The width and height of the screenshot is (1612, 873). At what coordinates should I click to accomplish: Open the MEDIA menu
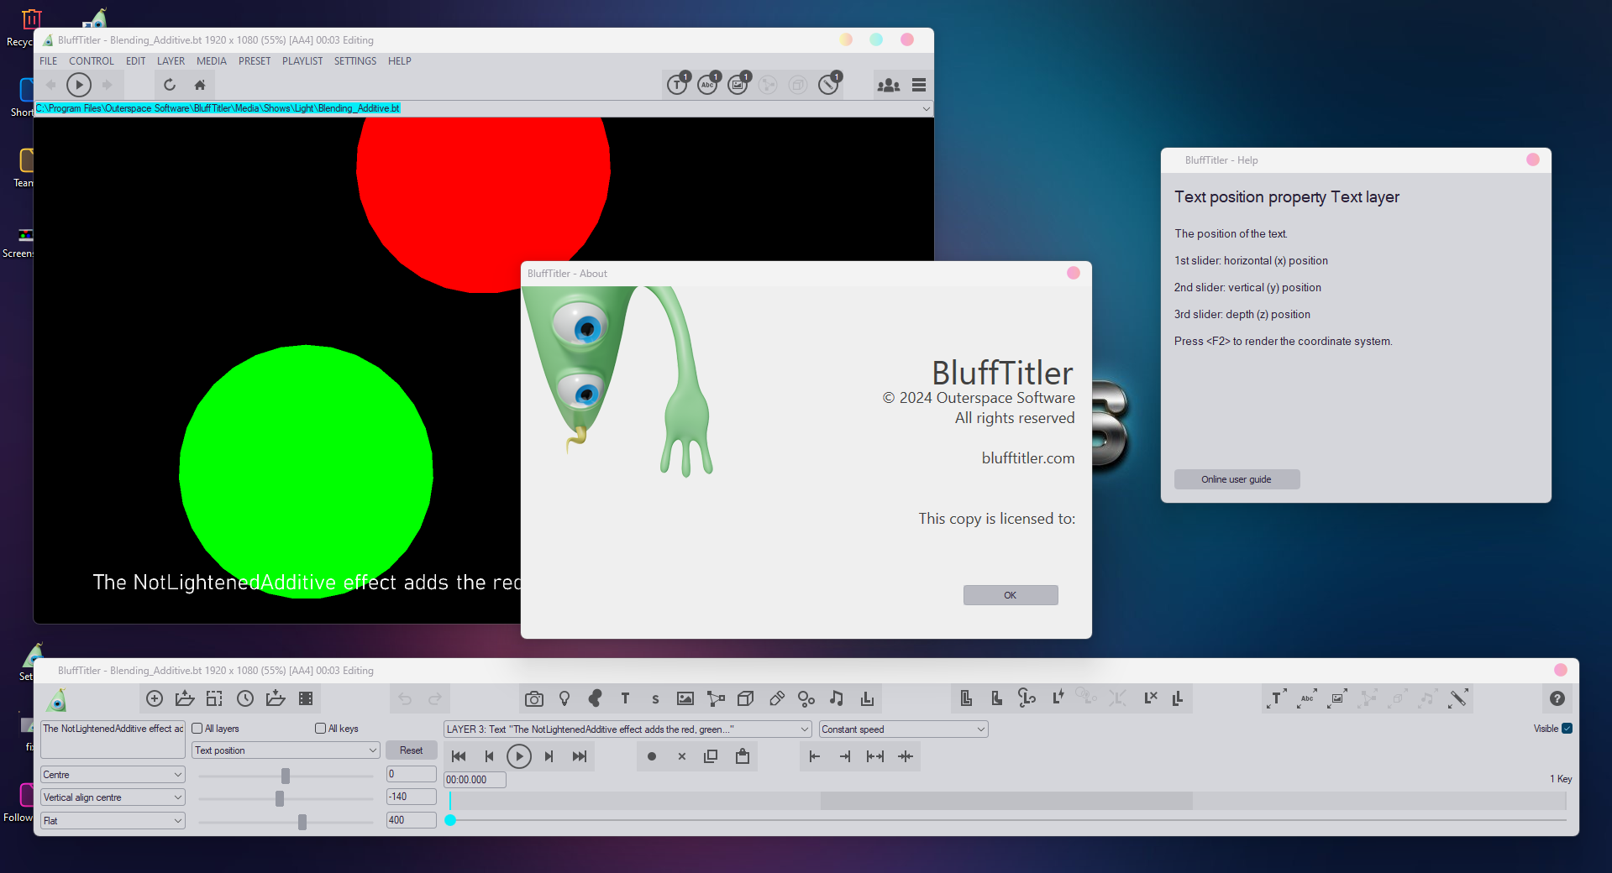tap(212, 61)
